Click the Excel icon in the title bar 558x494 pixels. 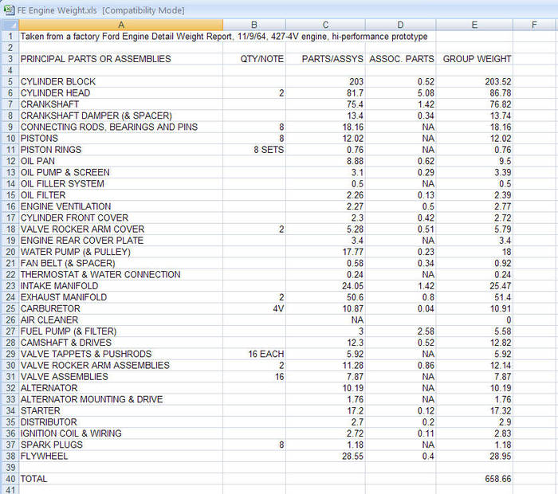9,10
